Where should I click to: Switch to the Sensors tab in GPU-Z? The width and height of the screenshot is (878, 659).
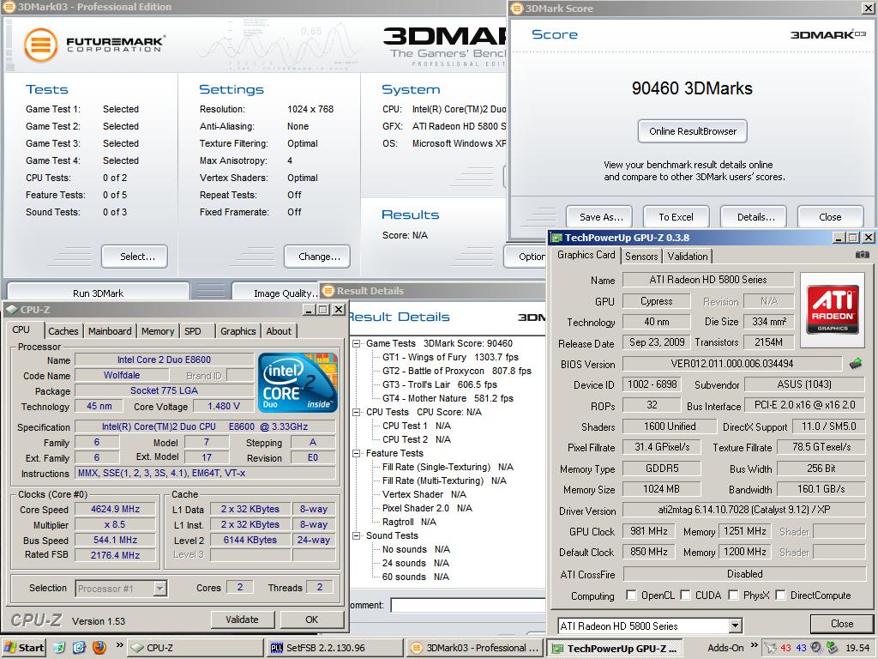click(x=641, y=256)
